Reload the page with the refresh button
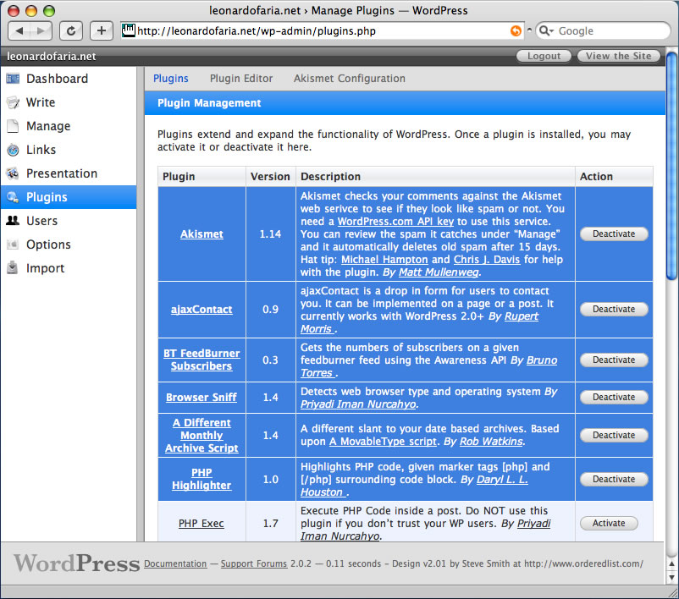The height and width of the screenshot is (599, 679). click(x=70, y=30)
